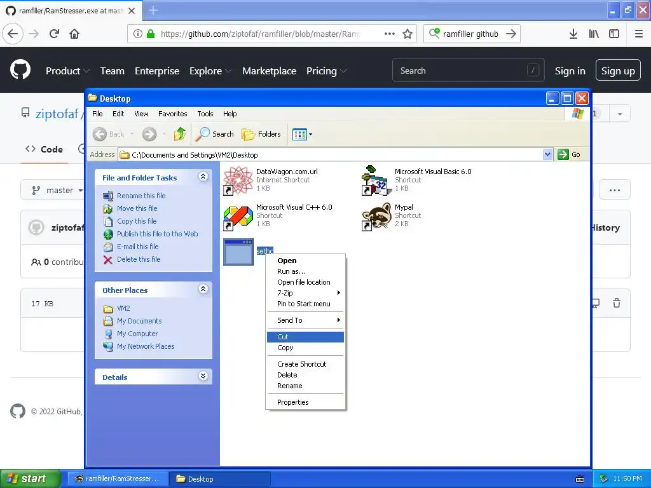This screenshot has width=651, height=488.
Task: Click the Go button beside address bar
Action: coord(569,154)
